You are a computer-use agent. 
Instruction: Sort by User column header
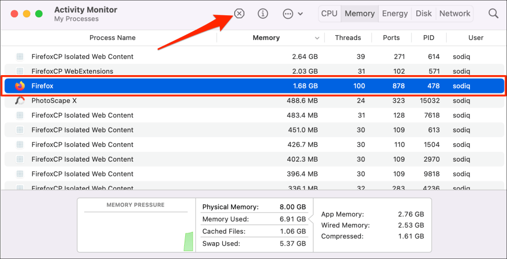(x=476, y=38)
